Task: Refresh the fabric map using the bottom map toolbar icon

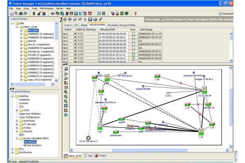Action: [66, 115]
